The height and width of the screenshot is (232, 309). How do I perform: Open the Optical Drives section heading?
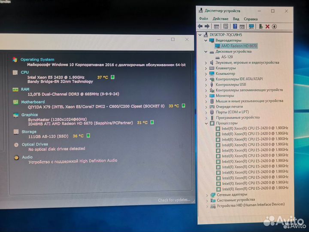point(35,144)
